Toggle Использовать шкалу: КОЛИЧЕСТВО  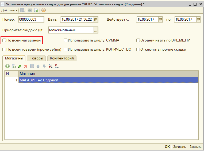pos(66,49)
